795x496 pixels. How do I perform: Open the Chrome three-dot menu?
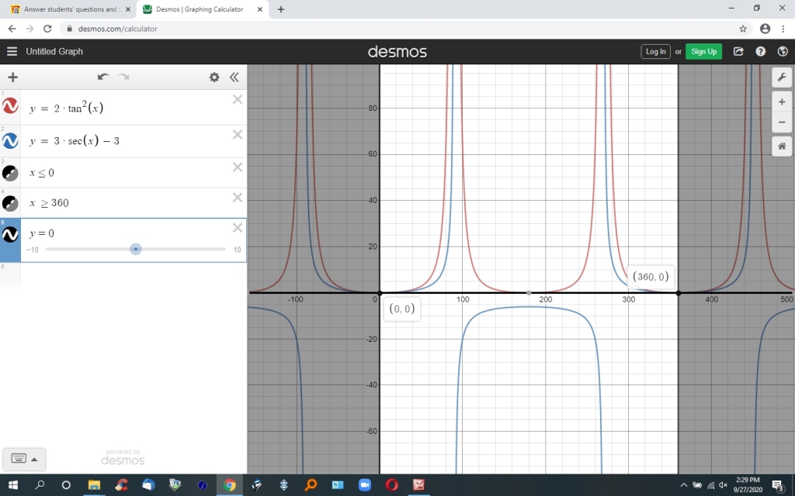783,29
